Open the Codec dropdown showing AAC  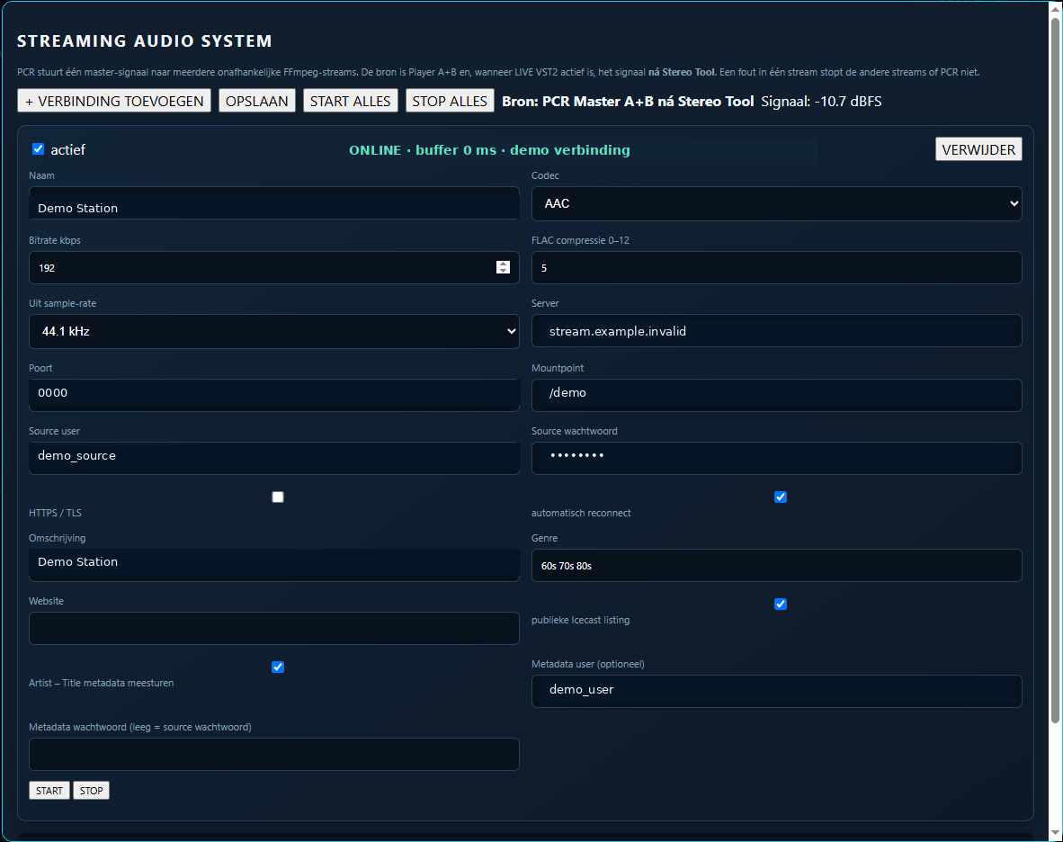click(776, 203)
